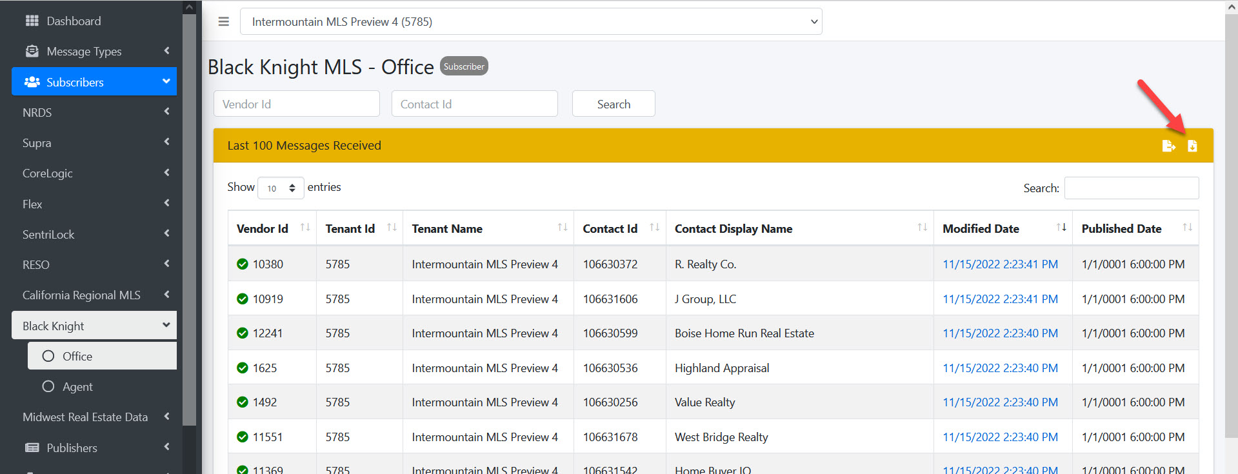This screenshot has height=474, width=1238.
Task: Open the Show entries count dropdown
Action: click(x=281, y=188)
